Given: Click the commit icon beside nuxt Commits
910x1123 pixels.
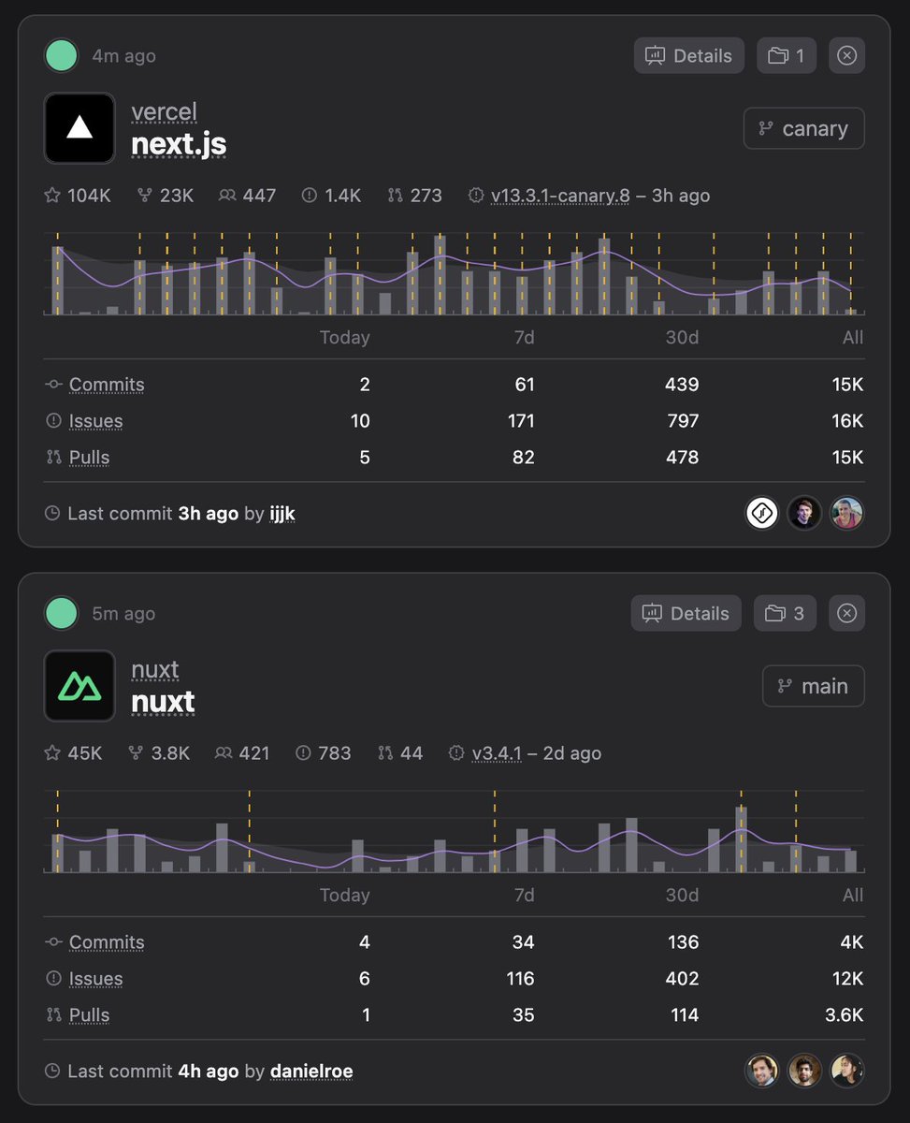Looking at the screenshot, I should [x=53, y=942].
